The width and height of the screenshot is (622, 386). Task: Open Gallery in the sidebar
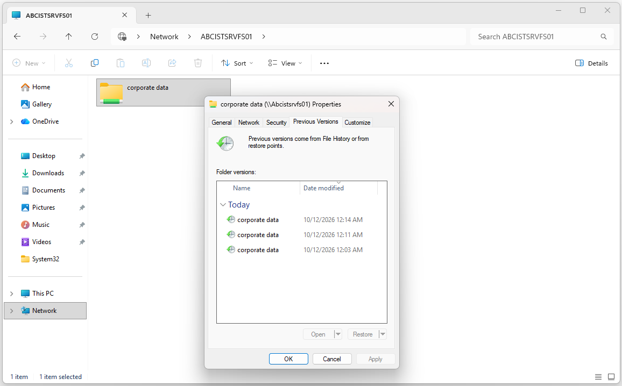[41, 104]
